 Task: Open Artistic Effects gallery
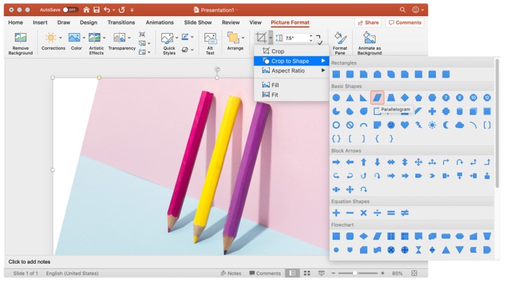click(x=95, y=44)
